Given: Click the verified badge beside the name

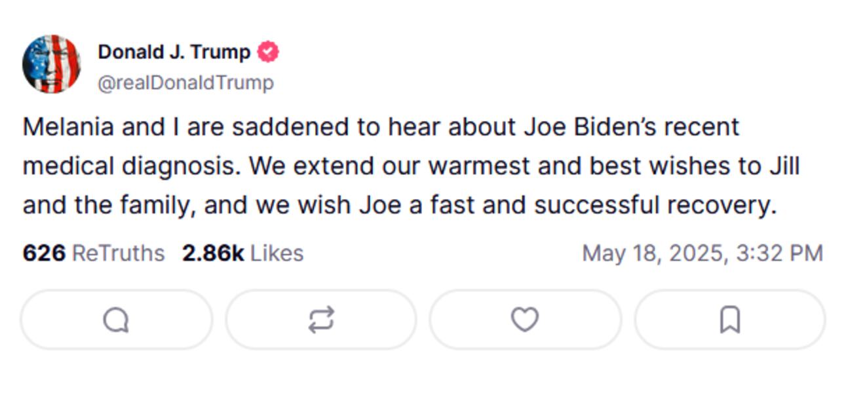Looking at the screenshot, I should (267, 52).
